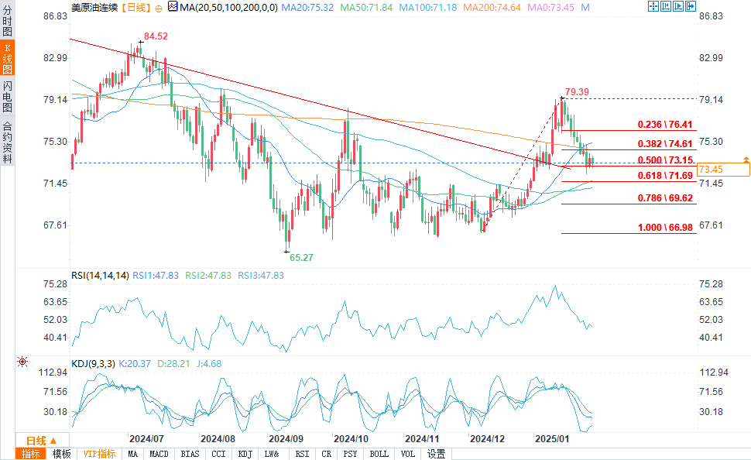Click the RSI3:47.83 value
Image resolution: width=751 pixels, height=460 pixels.
(261, 276)
